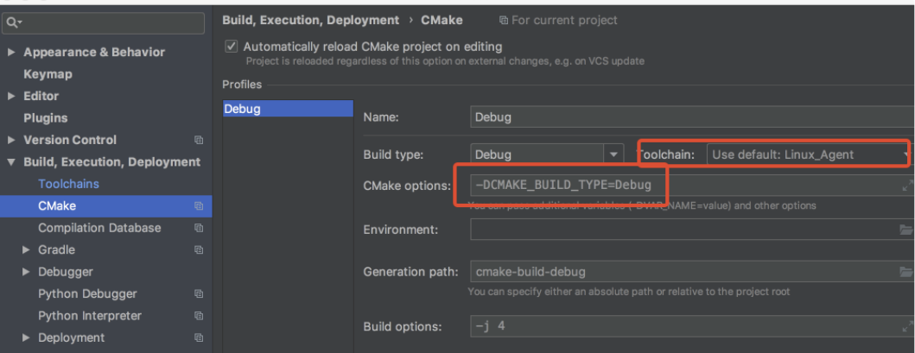Click the per-project icon beside CMake entry

click(199, 206)
